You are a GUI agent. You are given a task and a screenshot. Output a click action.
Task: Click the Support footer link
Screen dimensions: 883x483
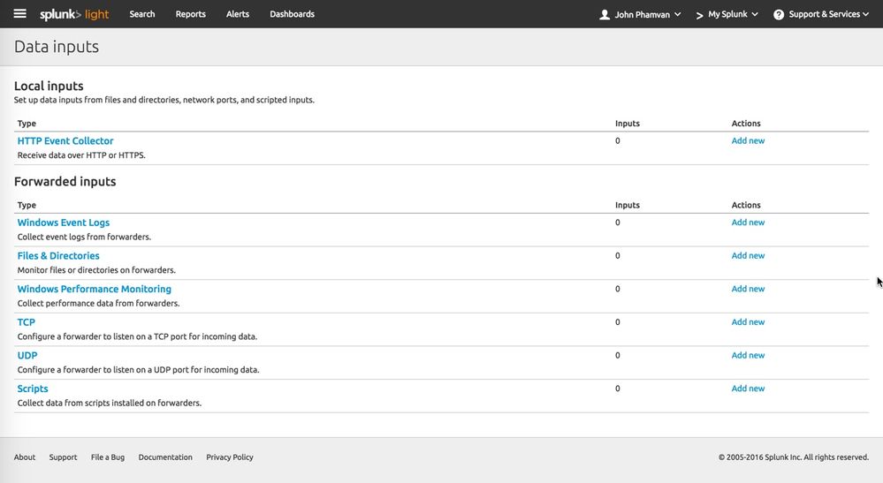(x=63, y=457)
